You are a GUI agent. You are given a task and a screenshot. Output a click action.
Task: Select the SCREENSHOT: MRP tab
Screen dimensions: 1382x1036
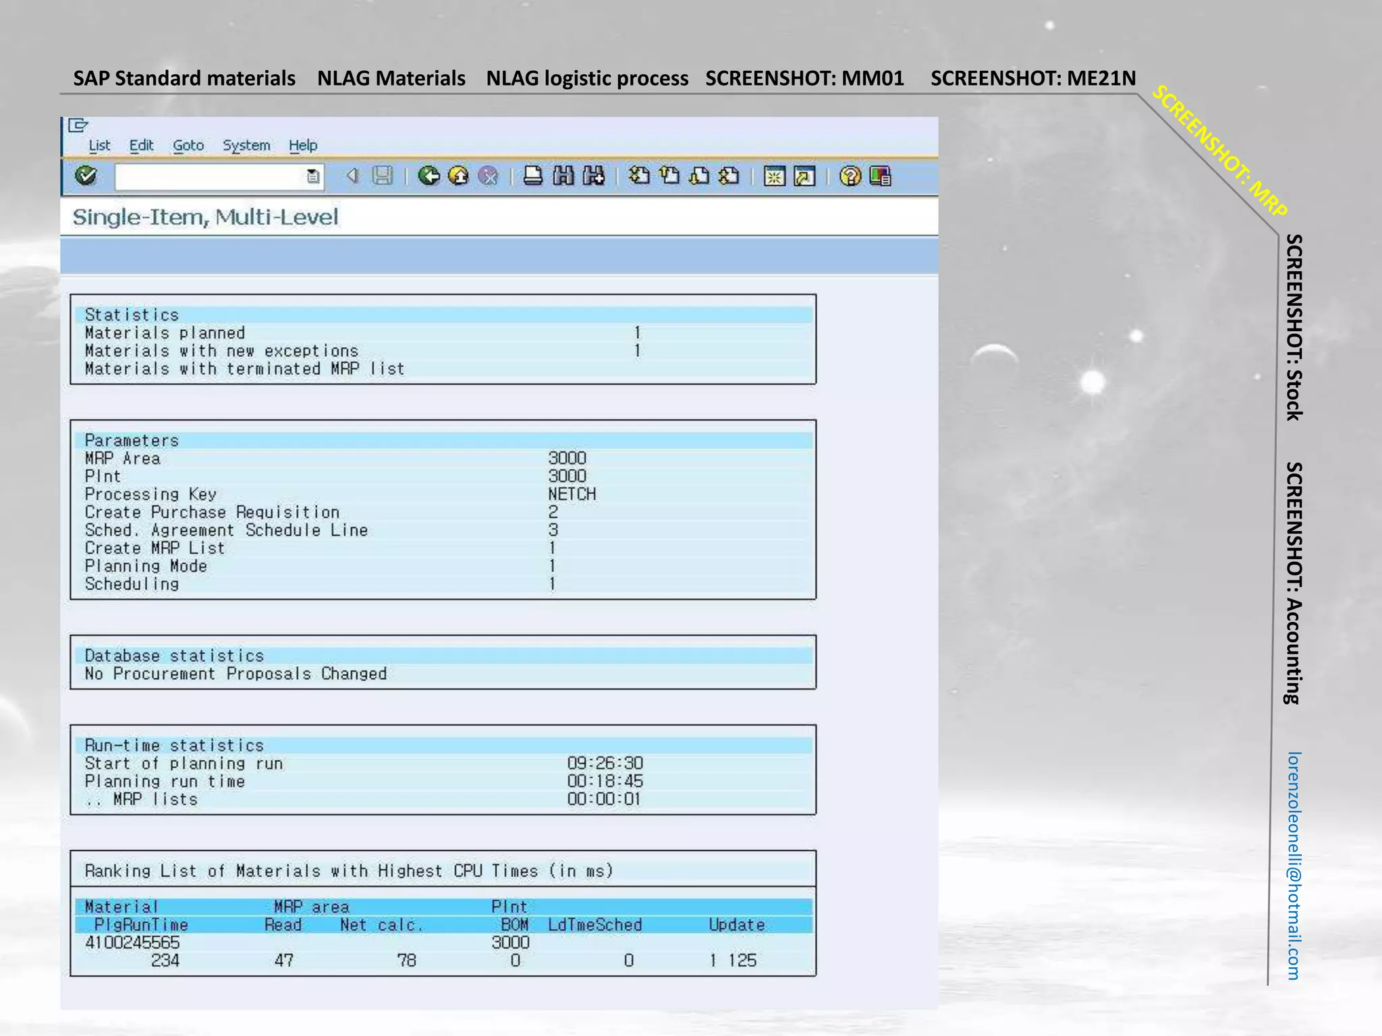point(1220,150)
